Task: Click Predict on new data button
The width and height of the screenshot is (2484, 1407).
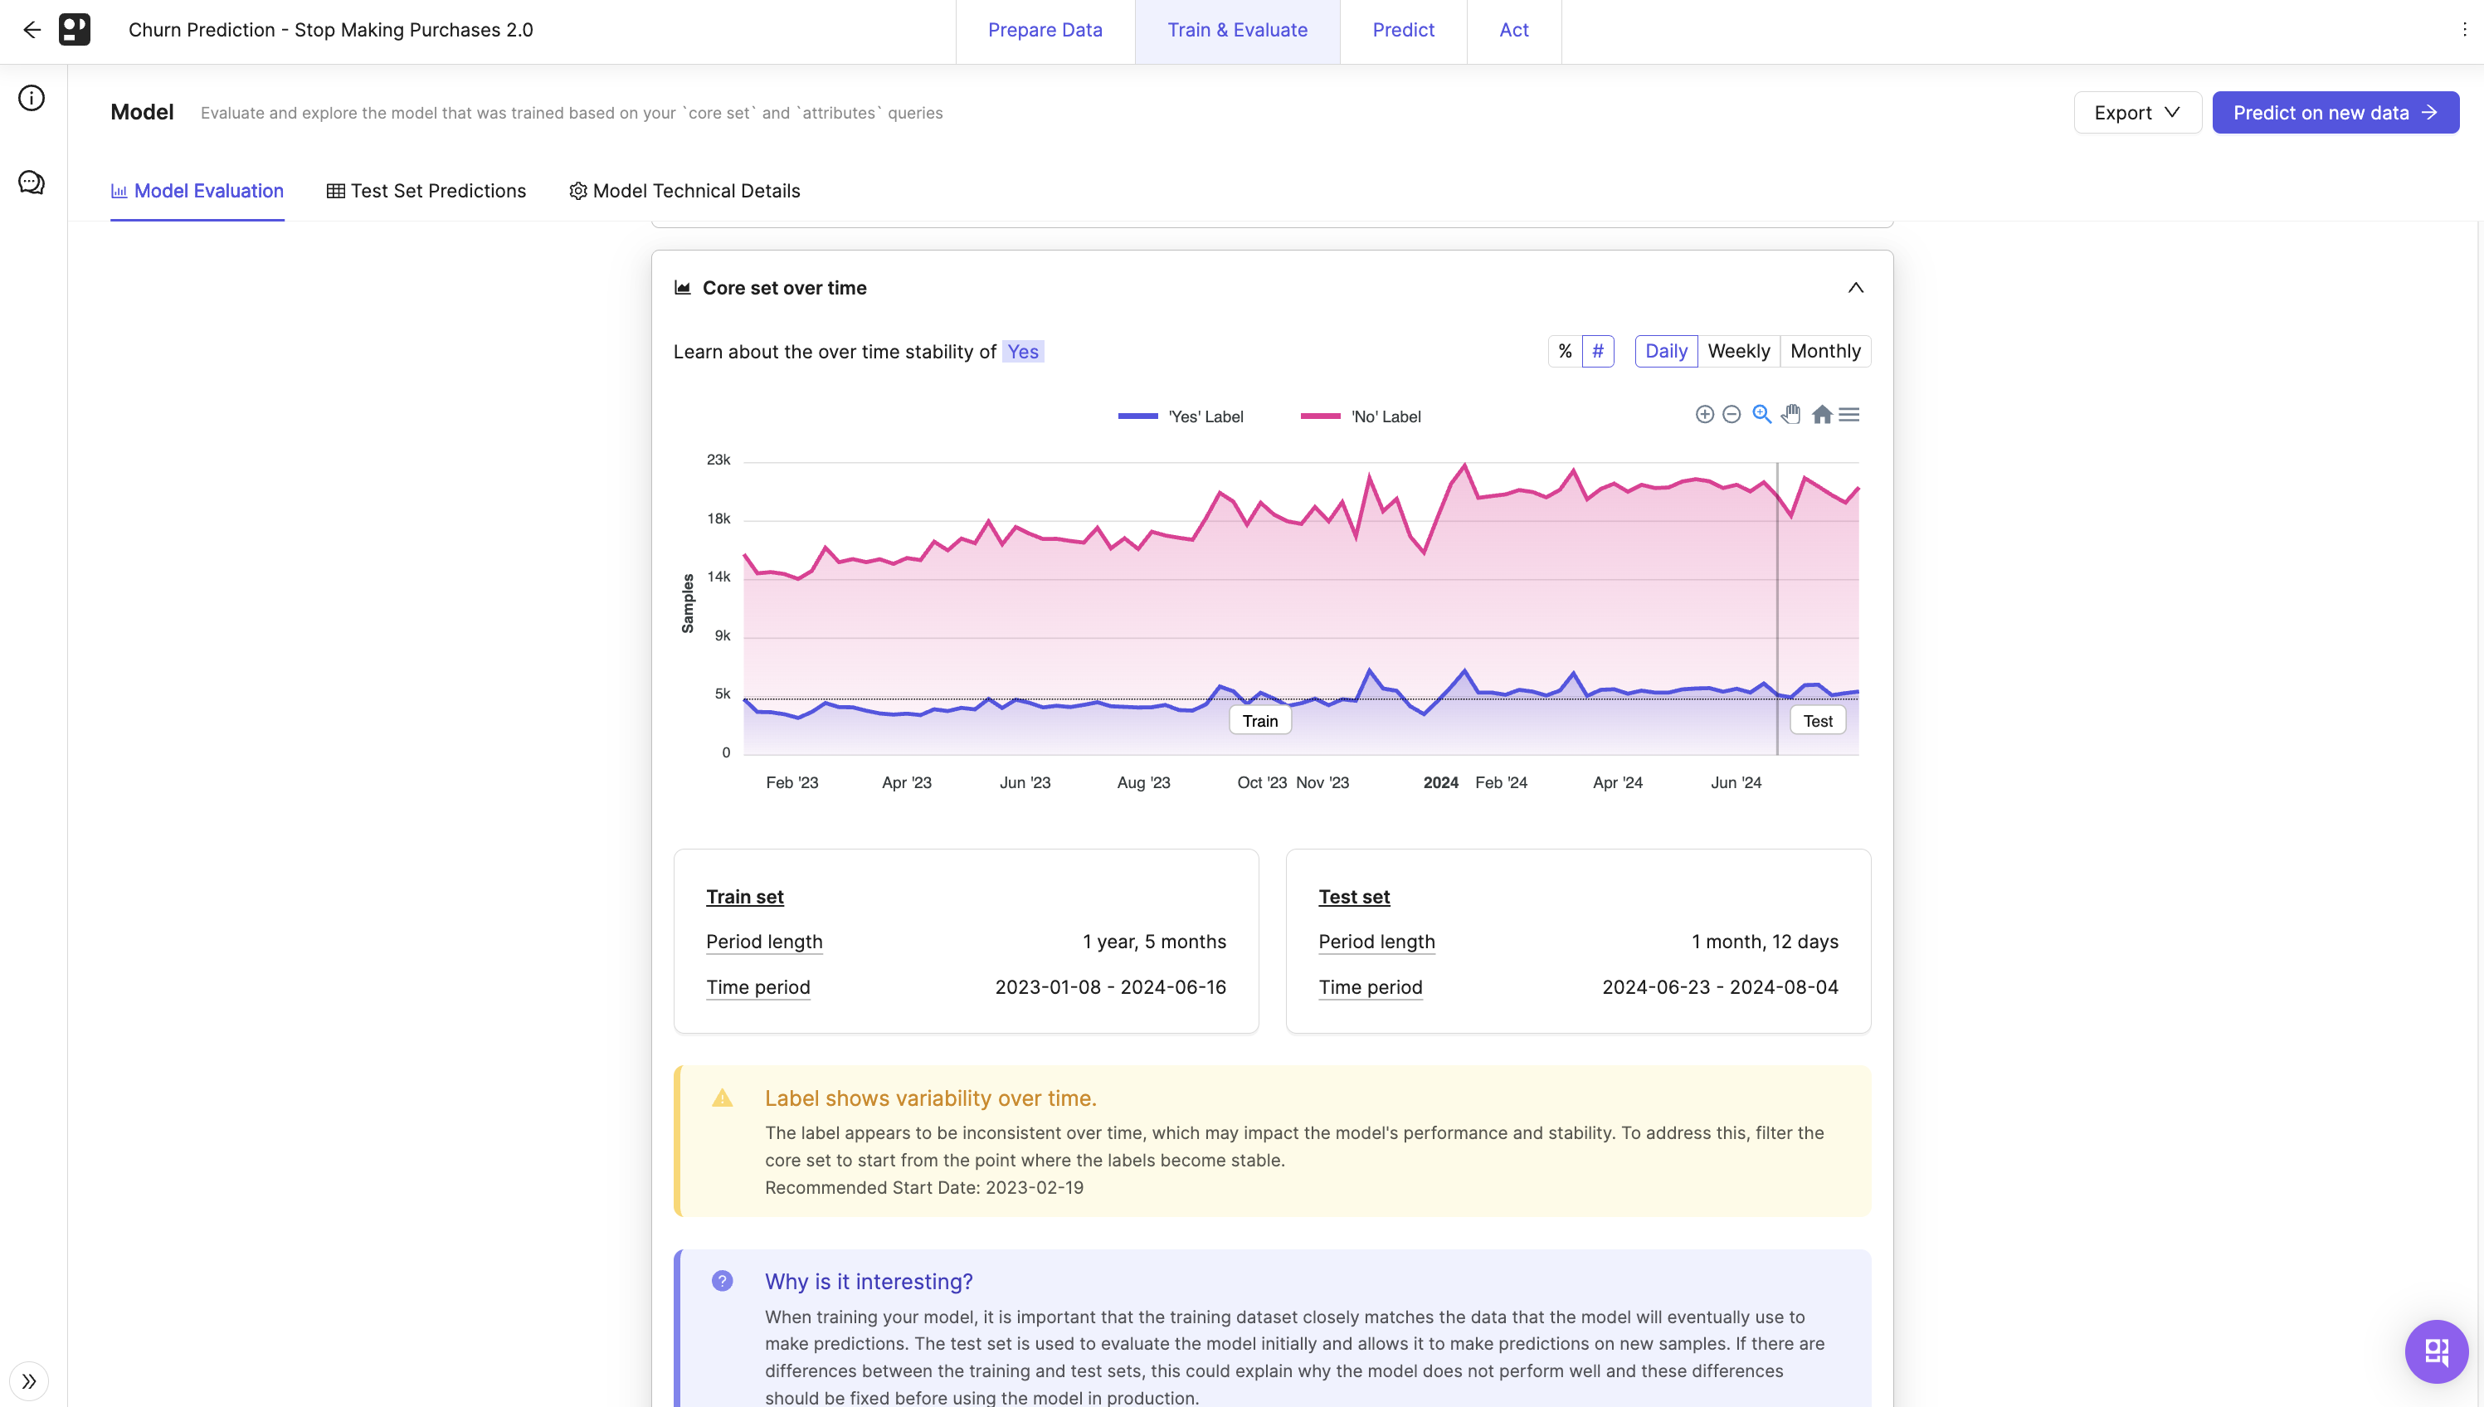Action: click(x=2334, y=113)
